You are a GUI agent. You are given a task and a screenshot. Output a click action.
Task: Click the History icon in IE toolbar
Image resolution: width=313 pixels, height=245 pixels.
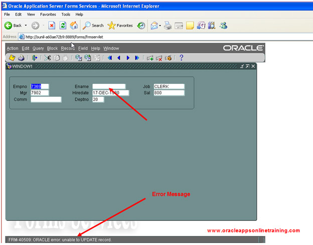coord(141,26)
